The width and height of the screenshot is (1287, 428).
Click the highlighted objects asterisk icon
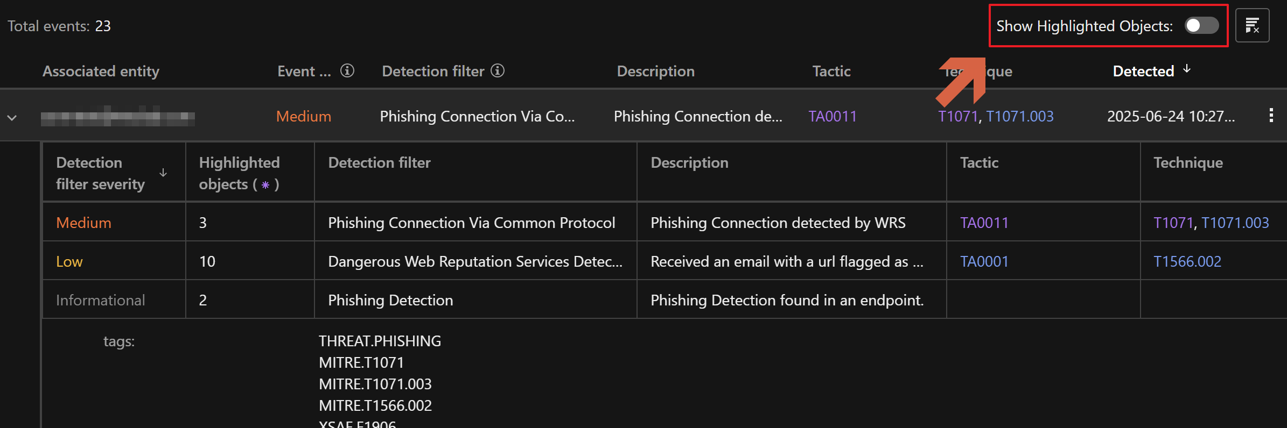(x=265, y=185)
